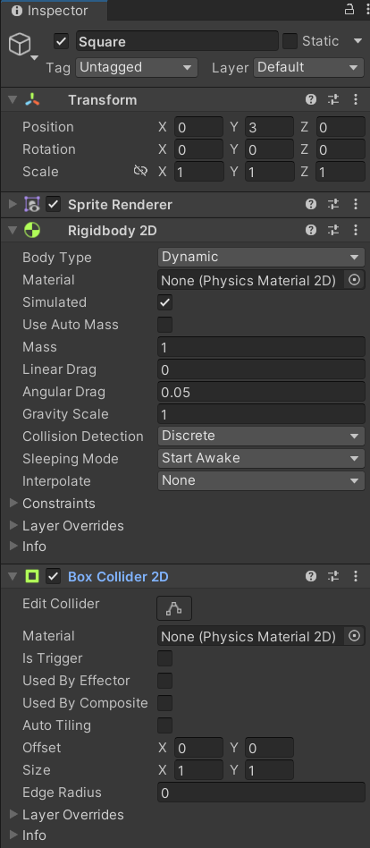Image resolution: width=370 pixels, height=848 pixels.
Task: Click the Box Collider Size X field
Action: [x=198, y=770]
